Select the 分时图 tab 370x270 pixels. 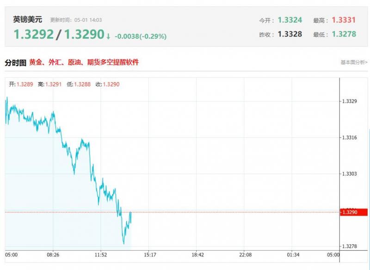[15, 62]
